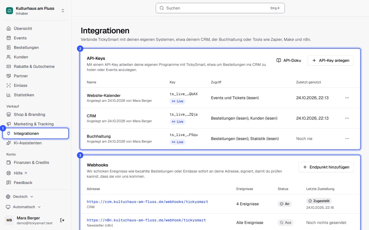Click the Einlass scan icon
The width and height of the screenshot is (369, 230).
coord(9,85)
